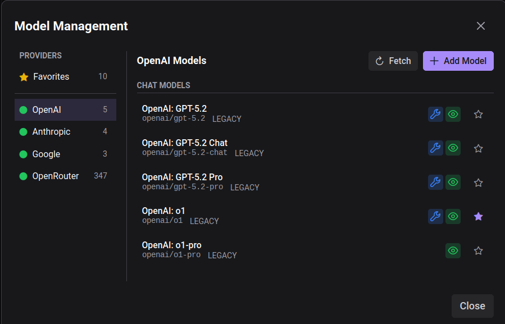Open tool settings for OpenAI: GPT-5.2
This screenshot has height=324, width=505.
(x=435, y=114)
